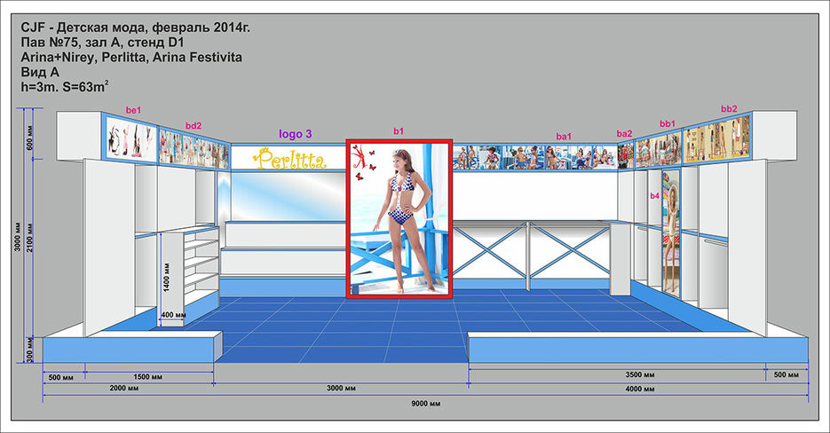Select the central red-framed swimsuit poster
This screenshot has width=830, height=433.
(399, 220)
